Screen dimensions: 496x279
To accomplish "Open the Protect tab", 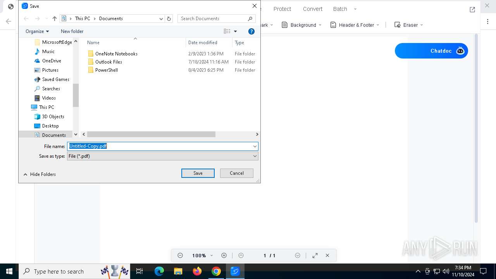I will (282, 9).
